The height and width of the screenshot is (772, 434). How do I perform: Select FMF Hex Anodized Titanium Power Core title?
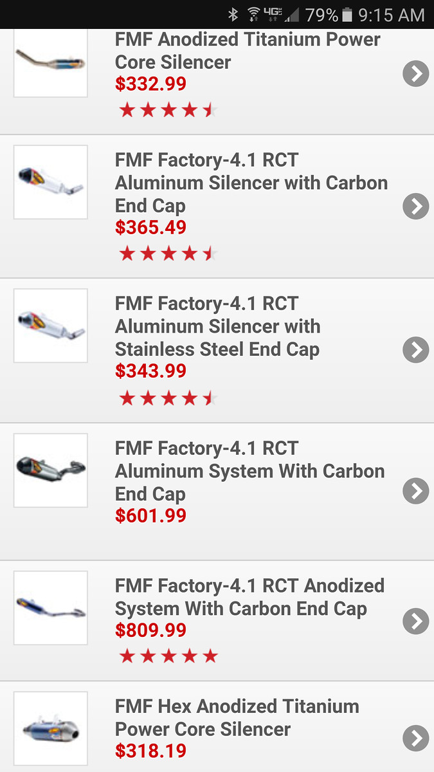237,717
